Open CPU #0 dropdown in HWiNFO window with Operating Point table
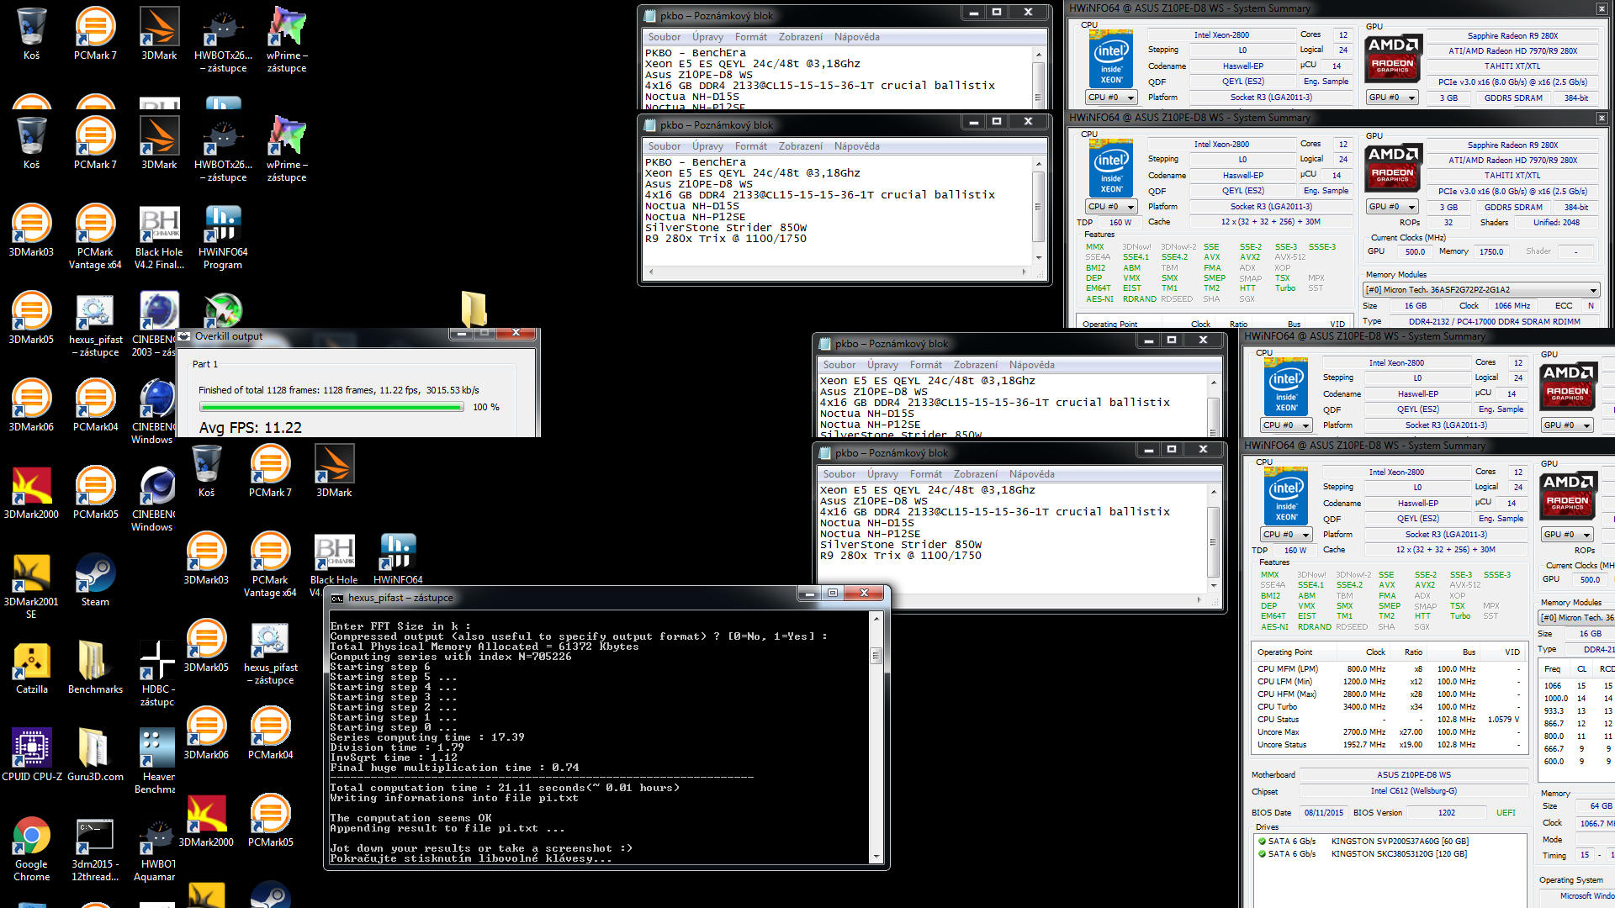The image size is (1615, 908). point(1286,535)
